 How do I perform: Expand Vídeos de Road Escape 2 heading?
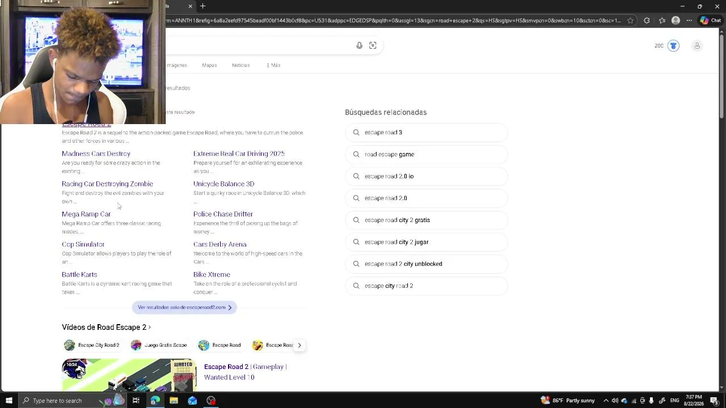106,327
